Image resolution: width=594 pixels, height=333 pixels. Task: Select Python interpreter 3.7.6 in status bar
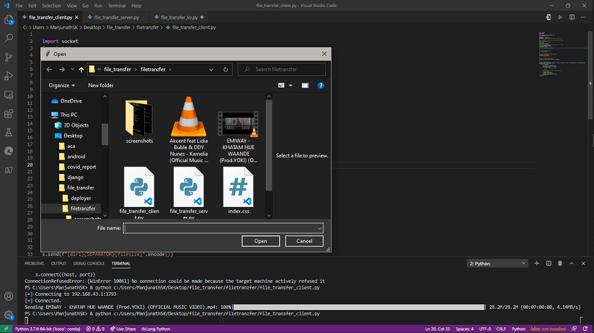click(47, 329)
